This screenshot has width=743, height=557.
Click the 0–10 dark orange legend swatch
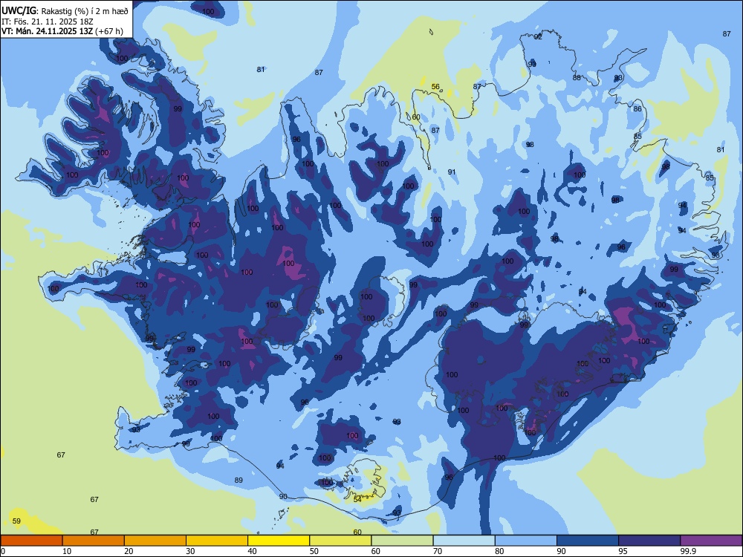[x=31, y=541]
